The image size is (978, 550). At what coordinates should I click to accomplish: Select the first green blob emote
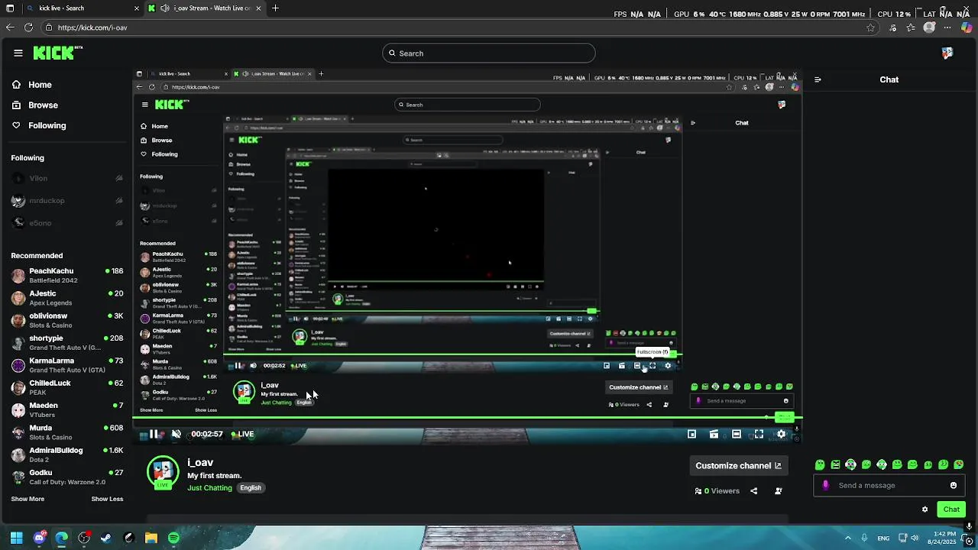tap(820, 464)
